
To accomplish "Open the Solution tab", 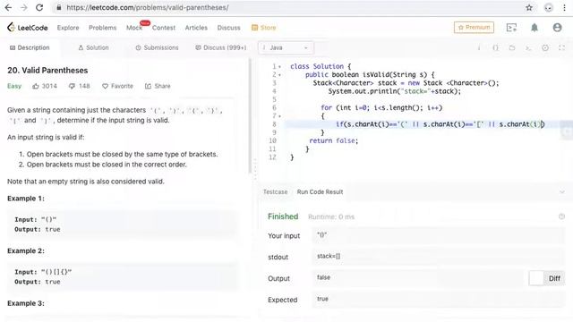I will [93, 47].
